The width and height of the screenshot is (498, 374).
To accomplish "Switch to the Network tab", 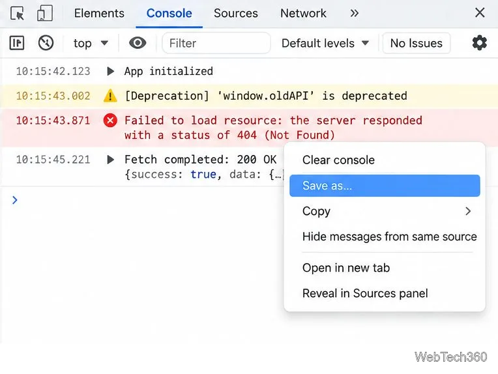I will [x=303, y=13].
